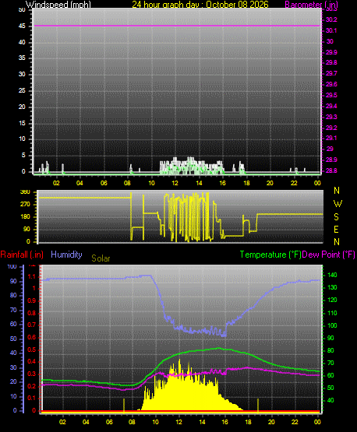Click the 24 hour graph day title
The height and width of the screenshot is (432, 357).
200,5
